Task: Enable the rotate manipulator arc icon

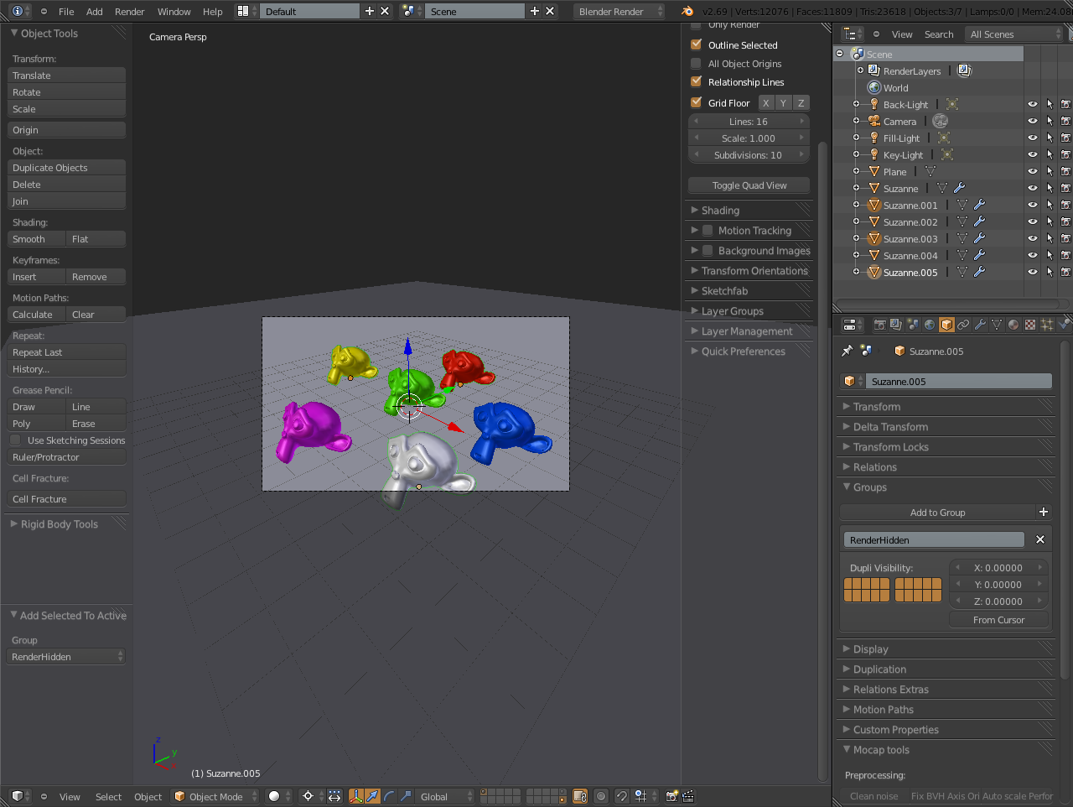Action: tap(389, 796)
